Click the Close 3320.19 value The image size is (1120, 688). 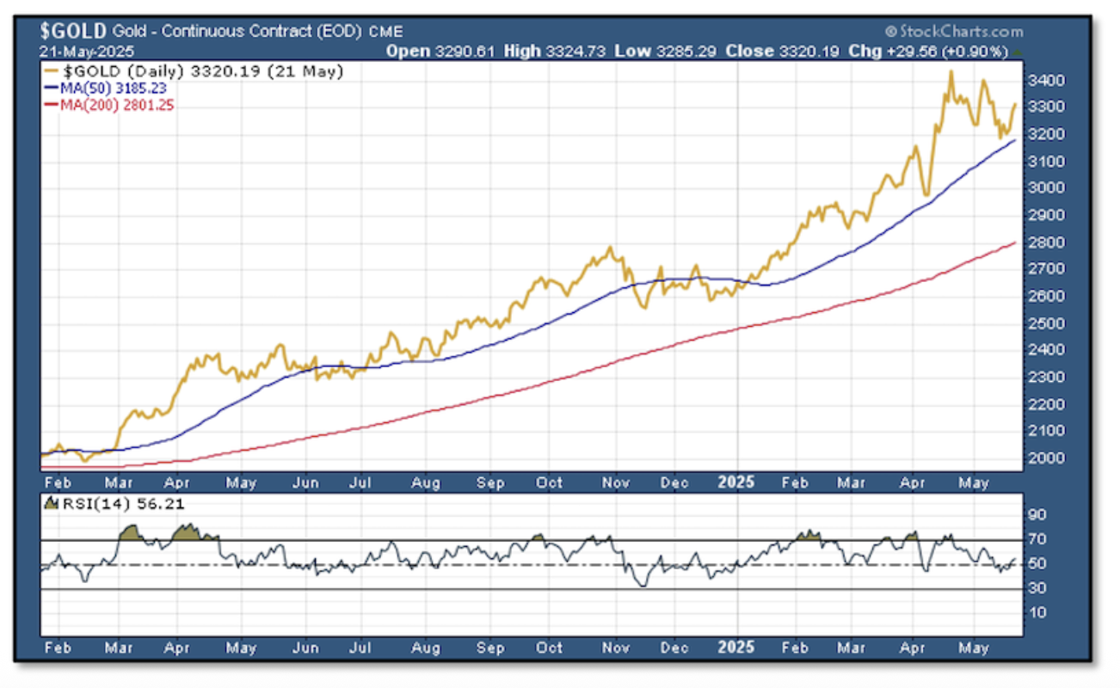click(783, 51)
